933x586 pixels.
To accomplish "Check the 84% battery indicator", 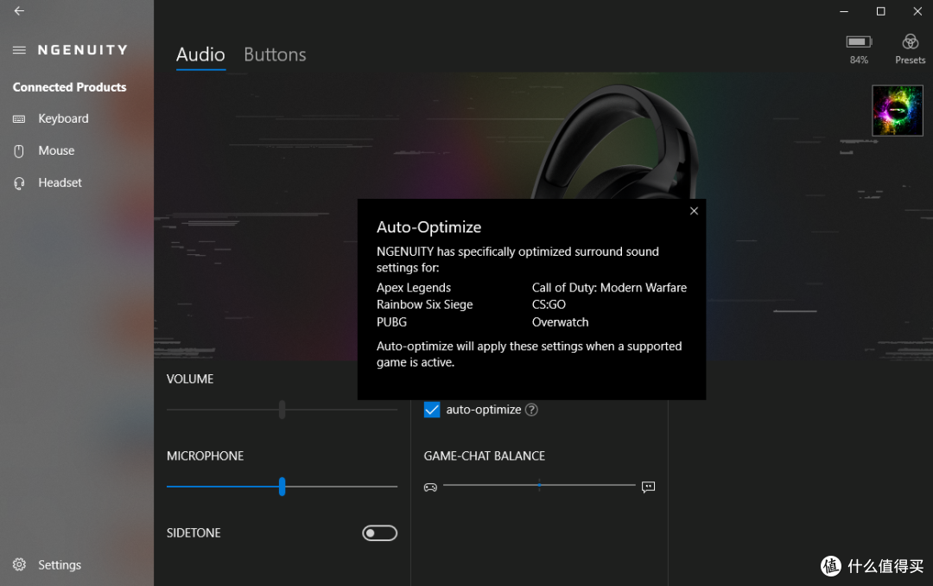I will click(x=859, y=48).
